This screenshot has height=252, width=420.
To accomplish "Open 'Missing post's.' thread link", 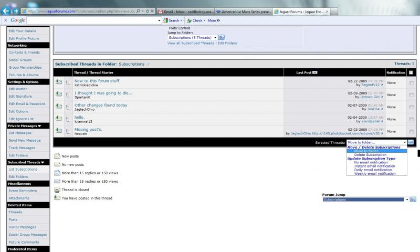I will point(88,129).
